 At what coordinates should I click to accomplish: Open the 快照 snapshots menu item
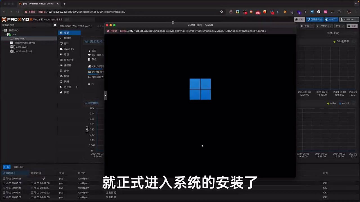point(69,82)
